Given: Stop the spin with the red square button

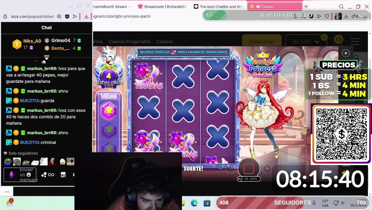Looking at the screenshot, I should click(x=249, y=168).
